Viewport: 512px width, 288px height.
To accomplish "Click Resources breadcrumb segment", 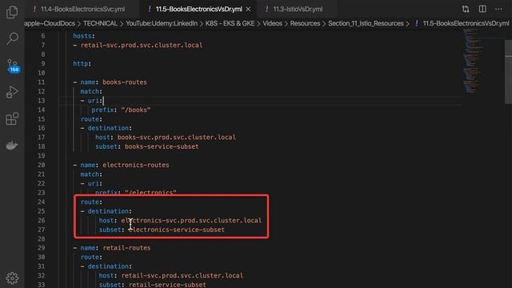I will 305,23.
